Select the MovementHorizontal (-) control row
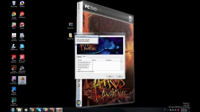Viewport: 200px width, 112px height. pos(99,64)
